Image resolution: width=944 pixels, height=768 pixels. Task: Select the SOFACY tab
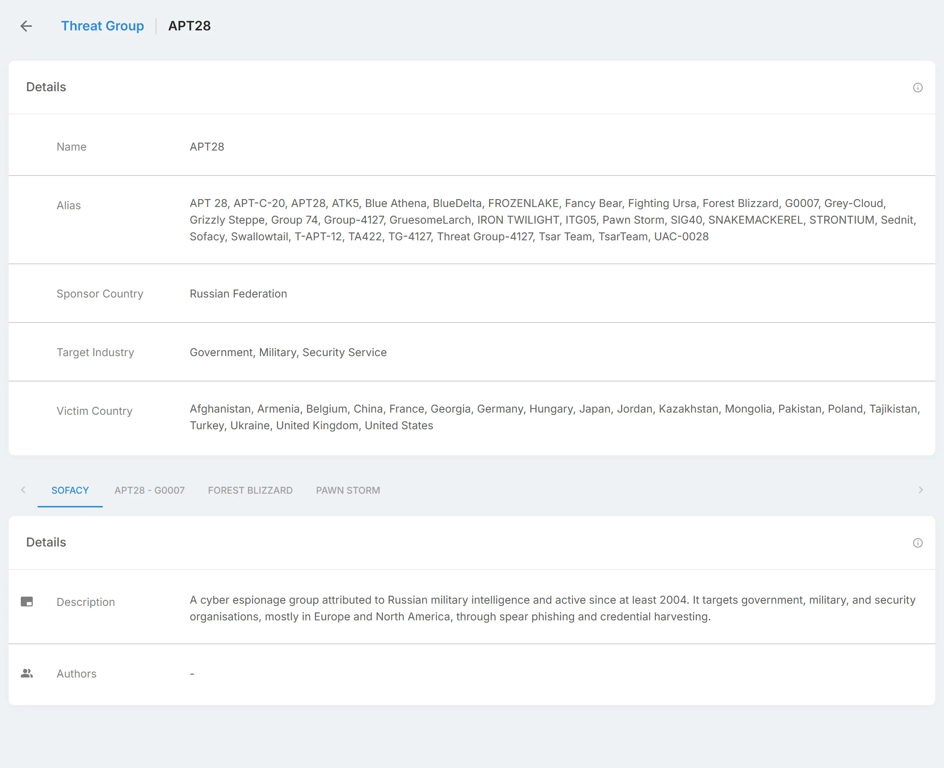click(x=70, y=490)
